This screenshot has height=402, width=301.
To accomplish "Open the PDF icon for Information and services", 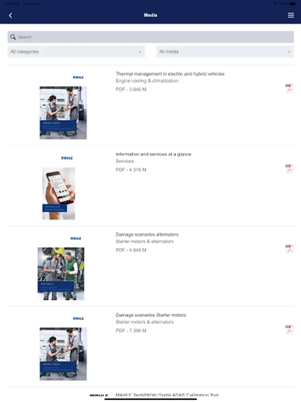I will click(289, 168).
